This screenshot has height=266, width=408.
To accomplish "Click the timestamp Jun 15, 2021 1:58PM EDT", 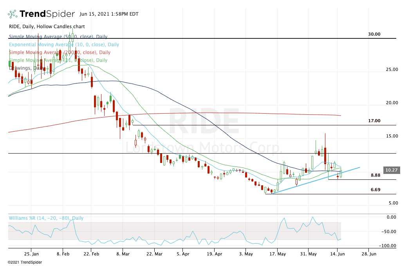I will tap(109, 14).
